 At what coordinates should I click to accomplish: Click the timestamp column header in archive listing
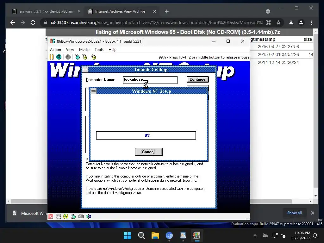(263, 39)
